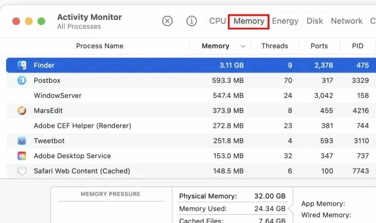Toggle sort direction chevron in Memory header

pyautogui.click(x=243, y=46)
